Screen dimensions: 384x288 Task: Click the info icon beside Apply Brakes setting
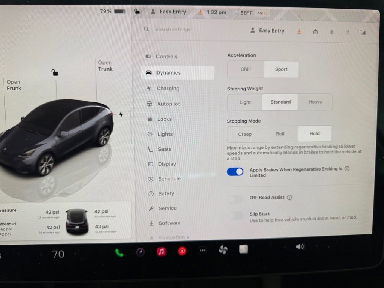point(347,169)
